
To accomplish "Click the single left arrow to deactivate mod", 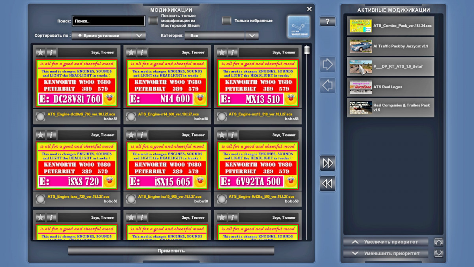I will click(327, 85).
